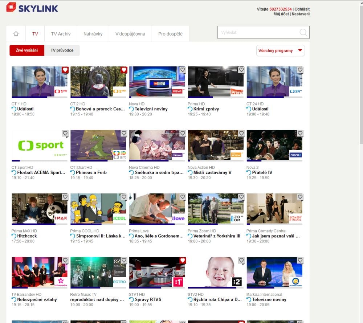Go to Nahrávky tab
Image resolution: width=363 pixels, height=323 pixels.
click(93, 34)
